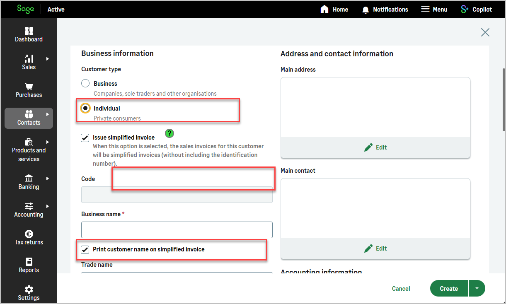Cancel creating the contact

[x=401, y=289]
